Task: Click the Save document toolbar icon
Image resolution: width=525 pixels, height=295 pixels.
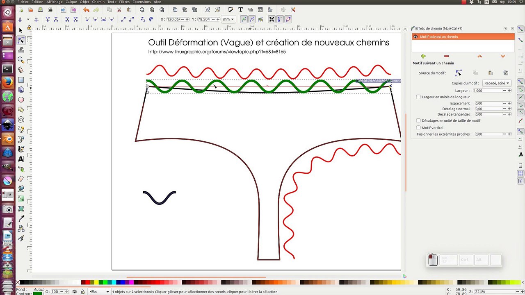Action: (x=40, y=9)
